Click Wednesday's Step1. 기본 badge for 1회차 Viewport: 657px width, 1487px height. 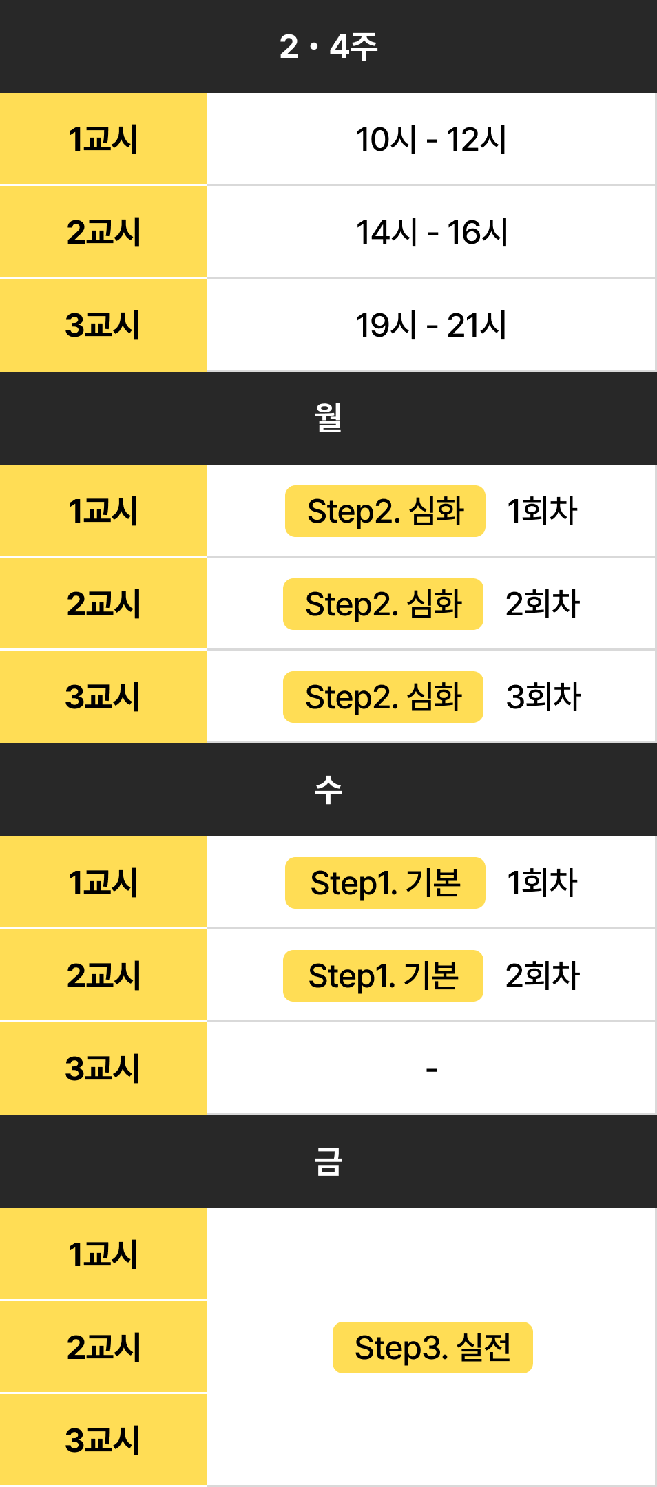pyautogui.click(x=385, y=883)
